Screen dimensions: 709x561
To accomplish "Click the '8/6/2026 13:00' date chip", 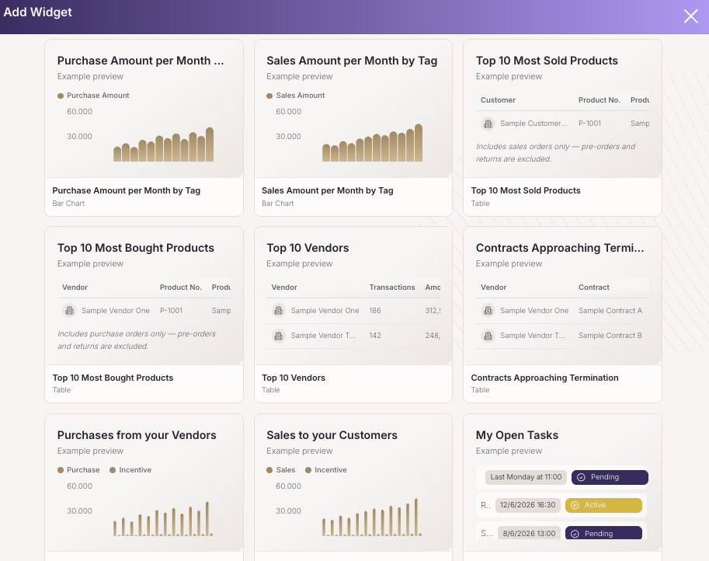I will (x=529, y=533).
